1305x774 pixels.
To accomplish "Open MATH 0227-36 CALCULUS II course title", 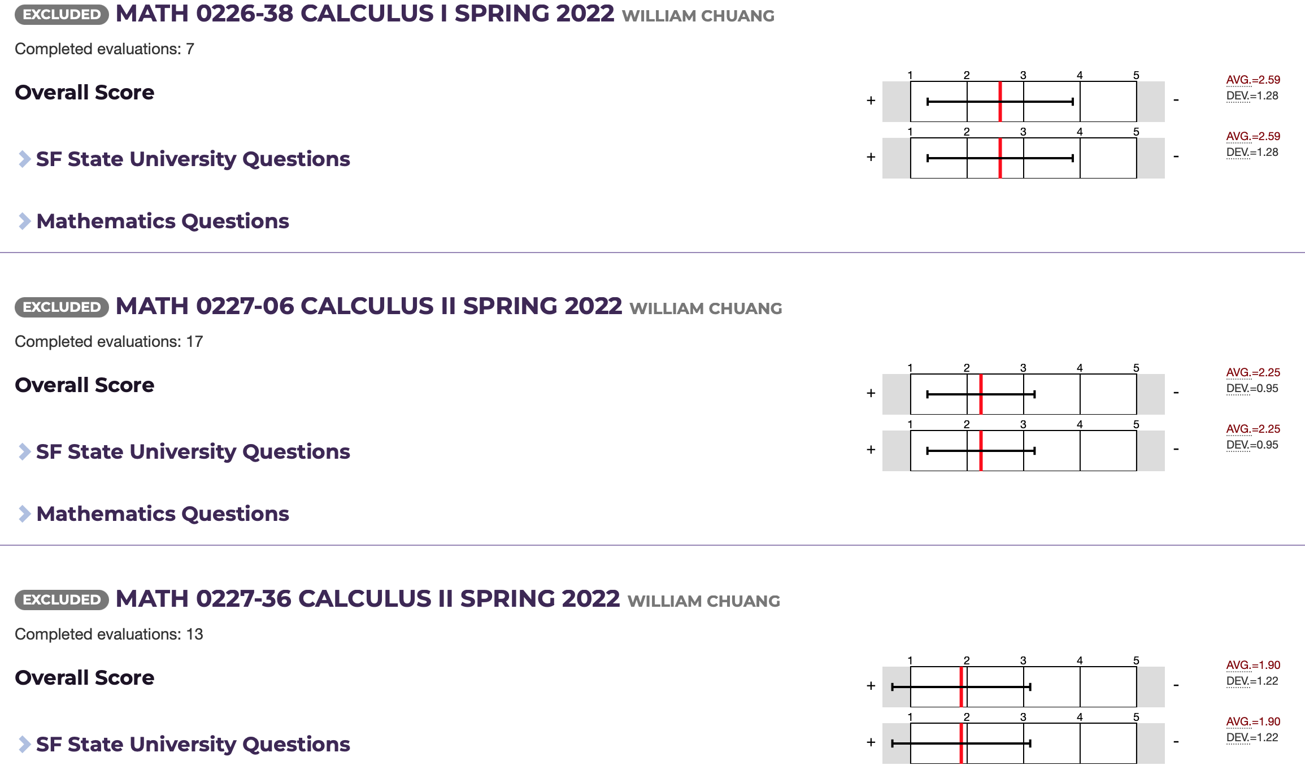I will (367, 601).
